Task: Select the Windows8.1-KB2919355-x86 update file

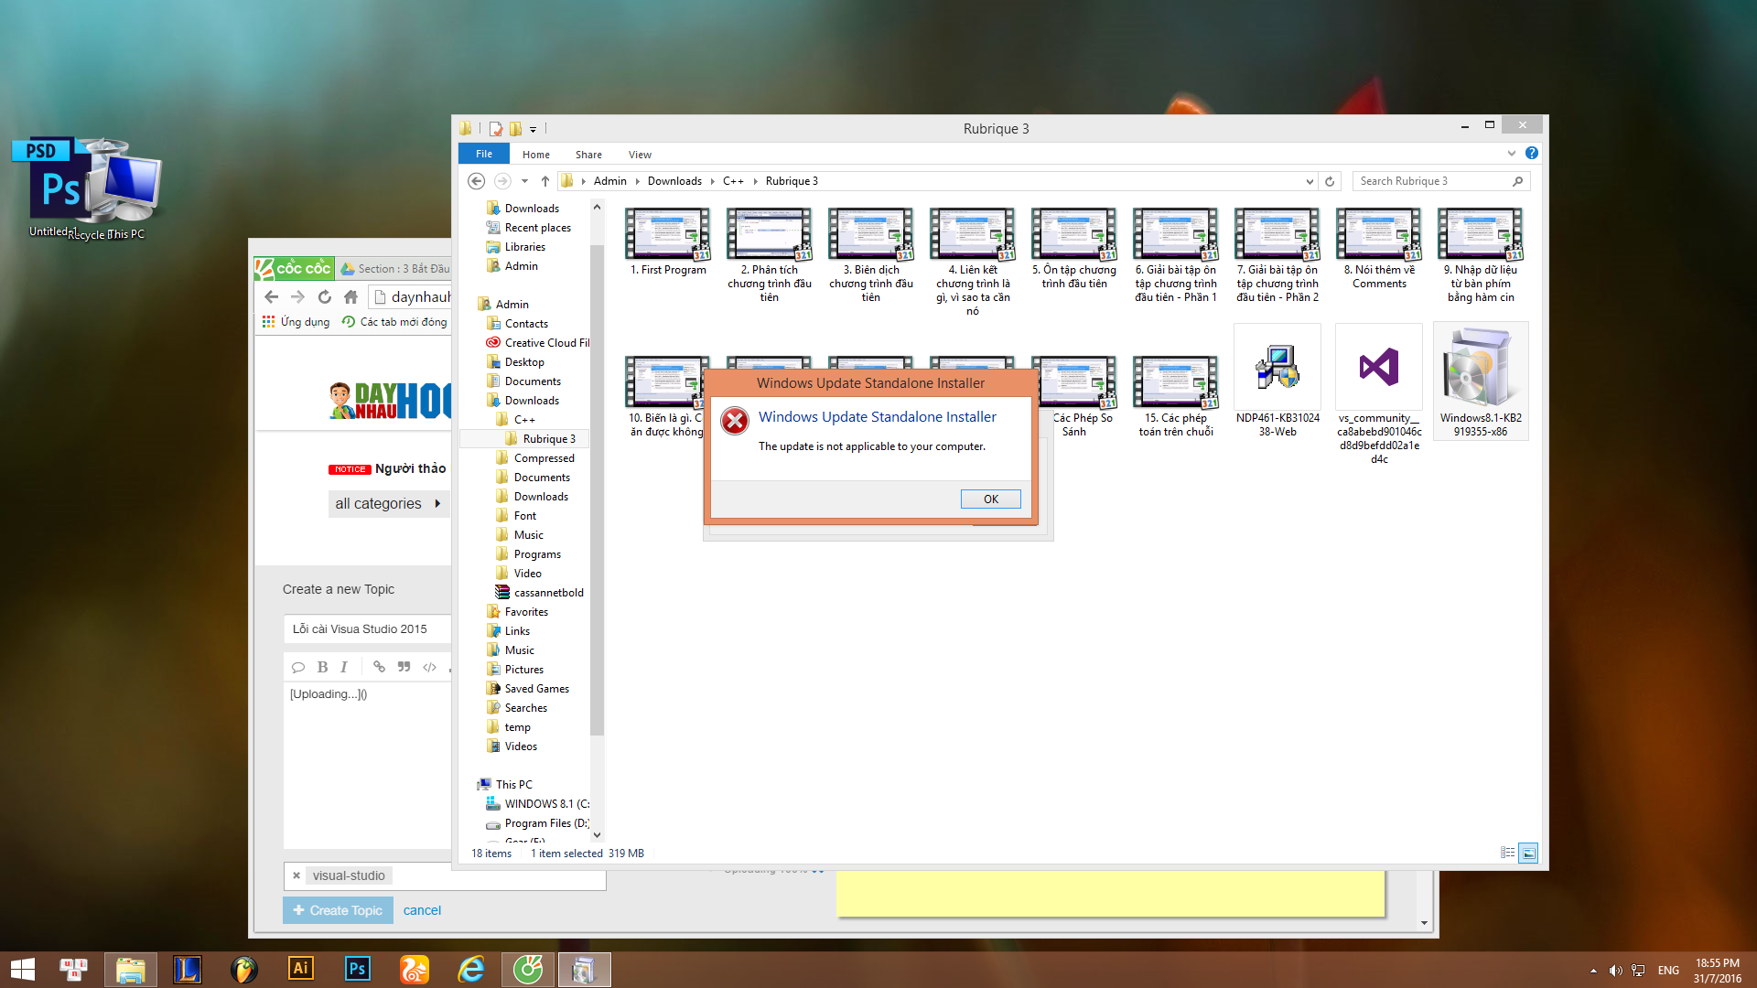Action: click(x=1481, y=382)
